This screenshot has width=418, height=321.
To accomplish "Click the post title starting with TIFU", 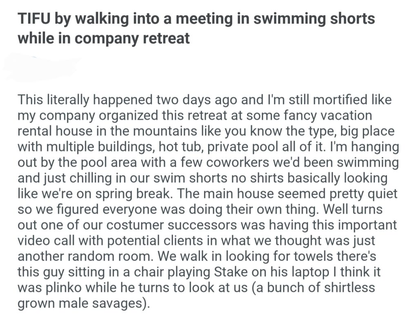I will pos(196,28).
